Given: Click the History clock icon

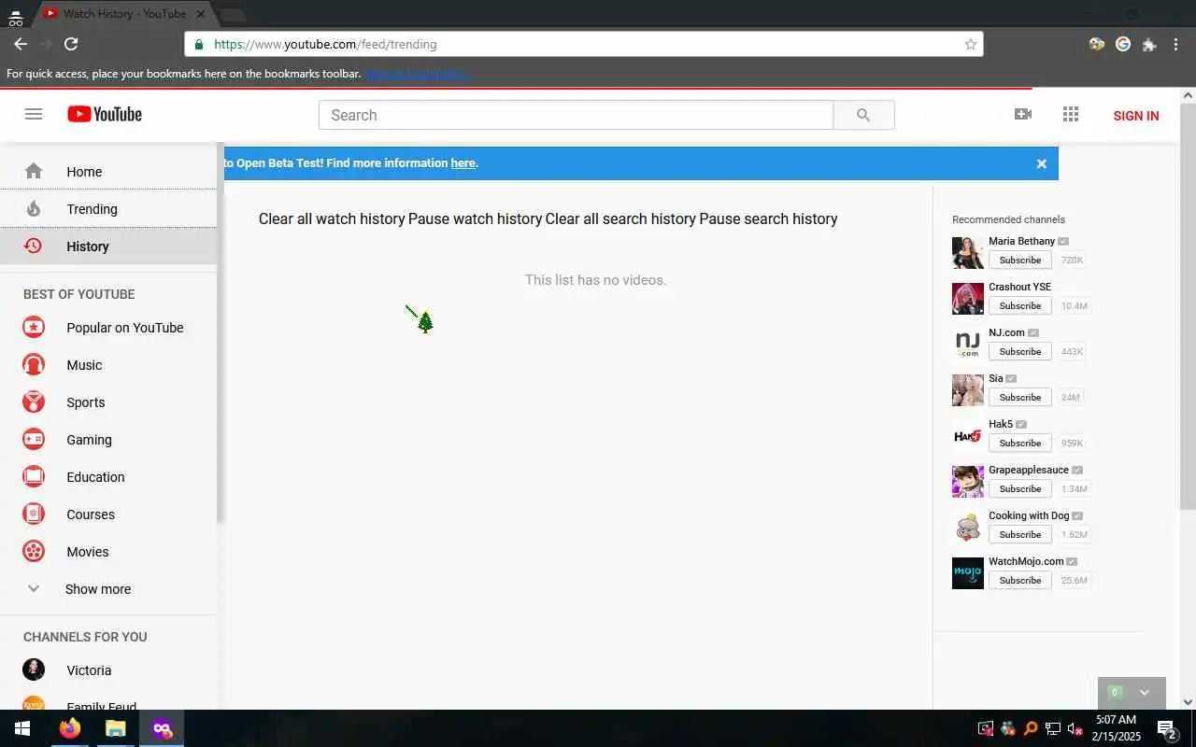Looking at the screenshot, I should 34,246.
